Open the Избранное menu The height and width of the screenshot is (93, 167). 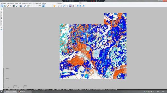coord(25,3)
